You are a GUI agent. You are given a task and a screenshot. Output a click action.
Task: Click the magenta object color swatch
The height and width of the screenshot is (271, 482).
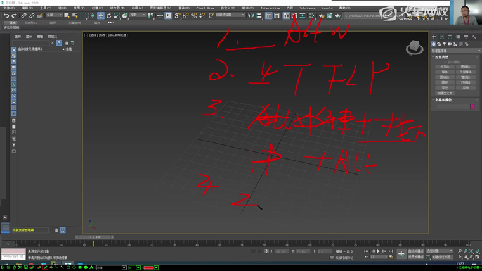[x=472, y=106]
